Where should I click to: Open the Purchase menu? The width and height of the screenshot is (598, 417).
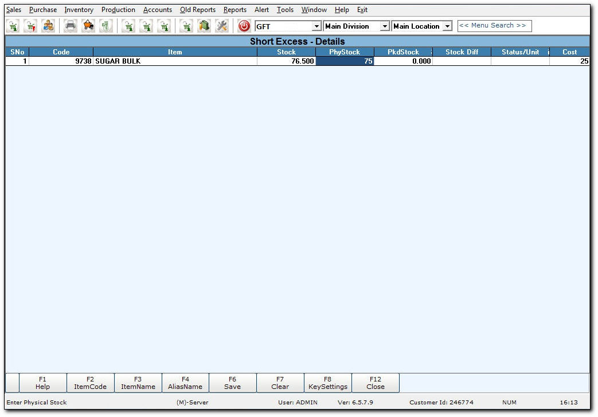coord(42,10)
